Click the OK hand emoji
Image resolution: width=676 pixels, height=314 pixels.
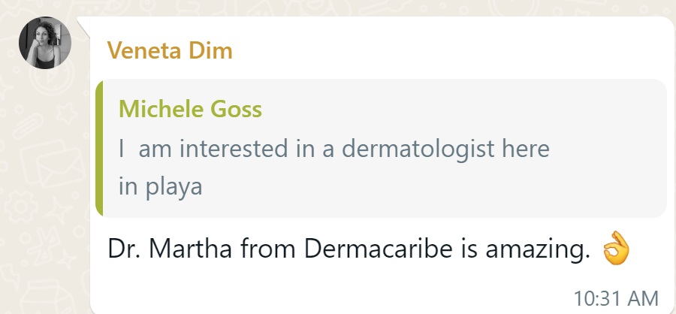tap(614, 250)
